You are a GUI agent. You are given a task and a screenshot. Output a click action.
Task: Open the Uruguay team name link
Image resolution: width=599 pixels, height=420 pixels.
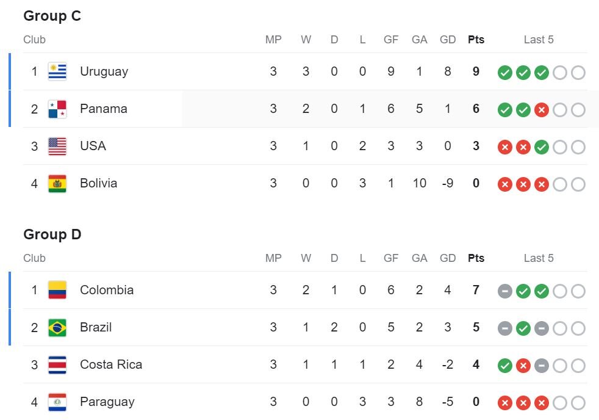tap(104, 71)
